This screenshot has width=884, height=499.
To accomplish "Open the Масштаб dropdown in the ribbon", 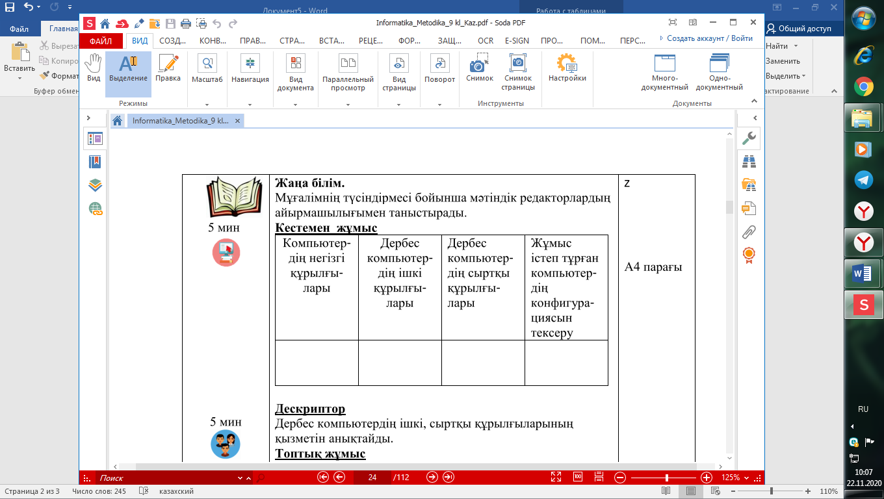I will tap(207, 81).
